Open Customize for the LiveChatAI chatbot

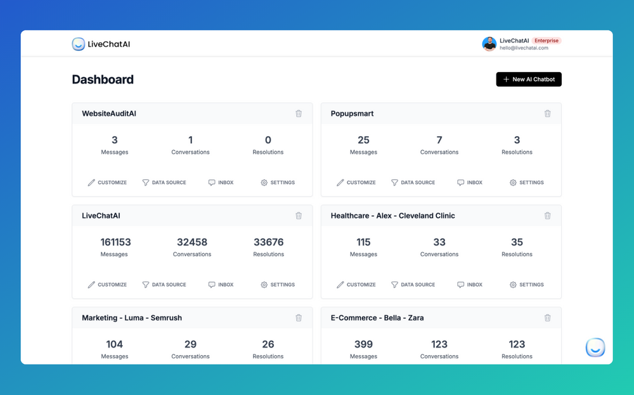pos(107,284)
